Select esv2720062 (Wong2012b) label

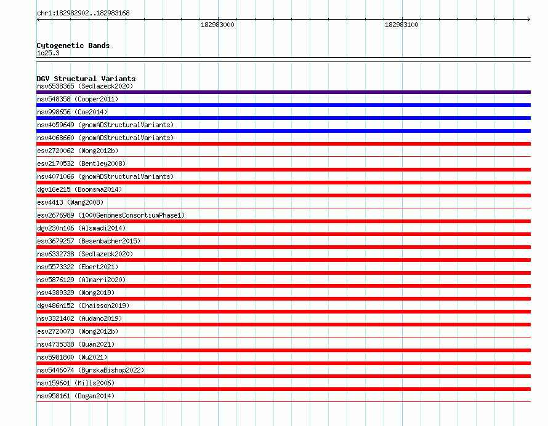point(78,151)
